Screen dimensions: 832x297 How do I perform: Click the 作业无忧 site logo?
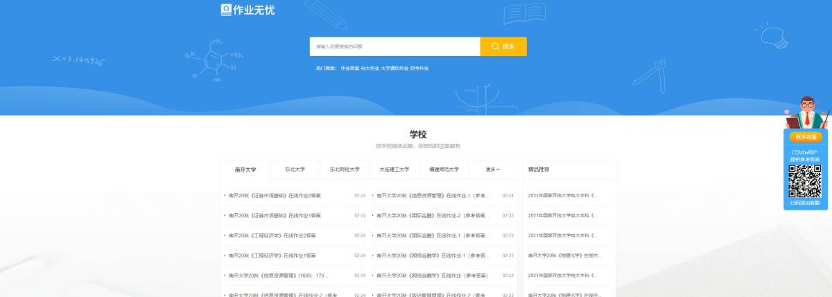[248, 10]
